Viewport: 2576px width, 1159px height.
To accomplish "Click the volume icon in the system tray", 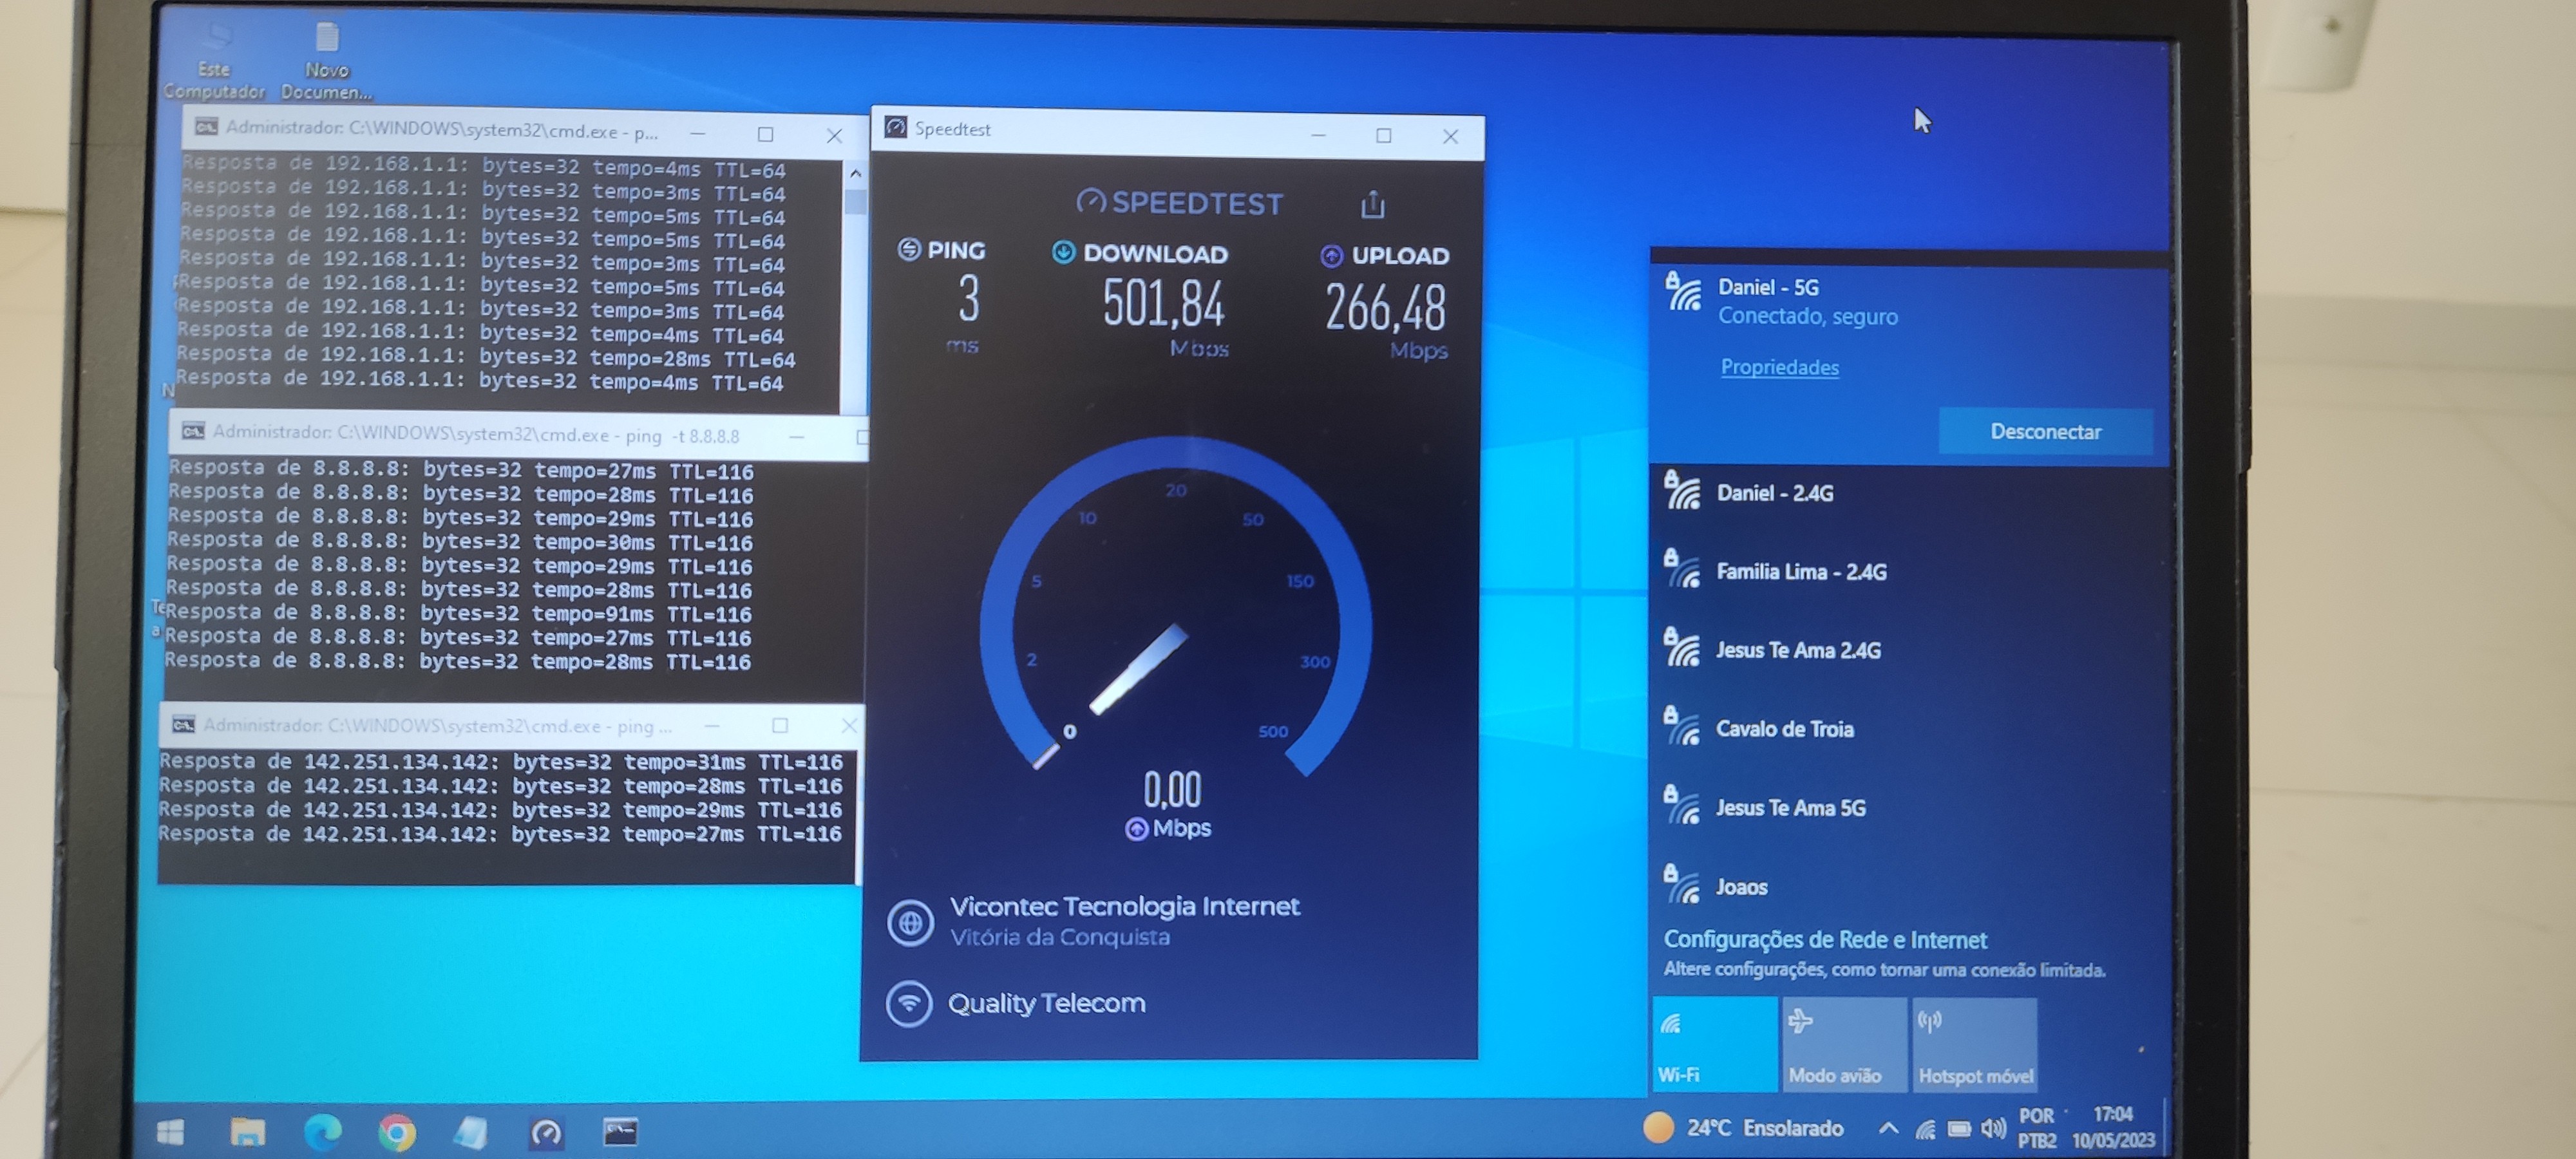I will (x=1992, y=1129).
